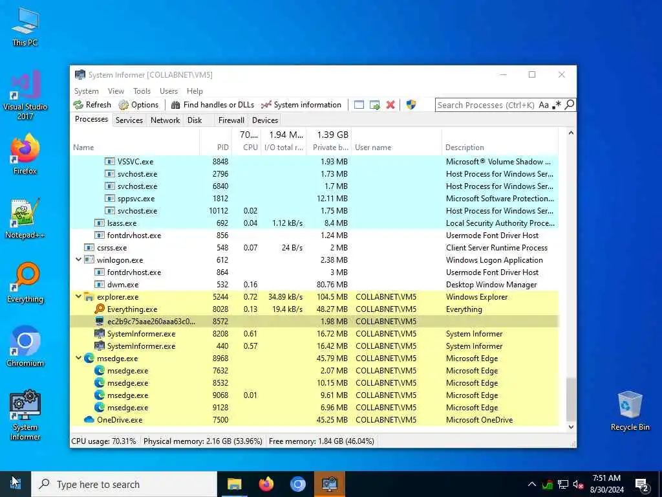This screenshot has height=497, width=662.
Task: Select the sppsvc.exe process row
Action: pyautogui.click(x=314, y=198)
